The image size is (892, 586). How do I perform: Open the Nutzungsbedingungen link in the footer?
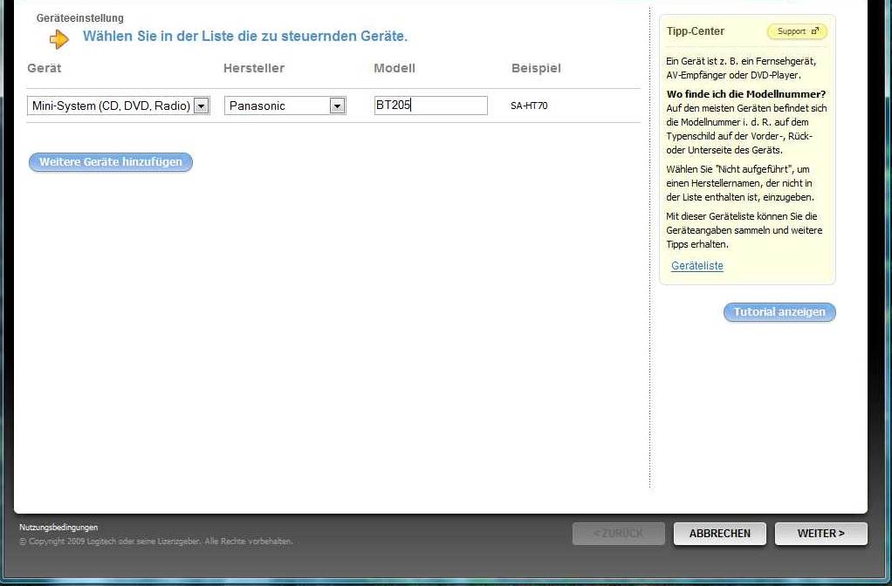[58, 528]
